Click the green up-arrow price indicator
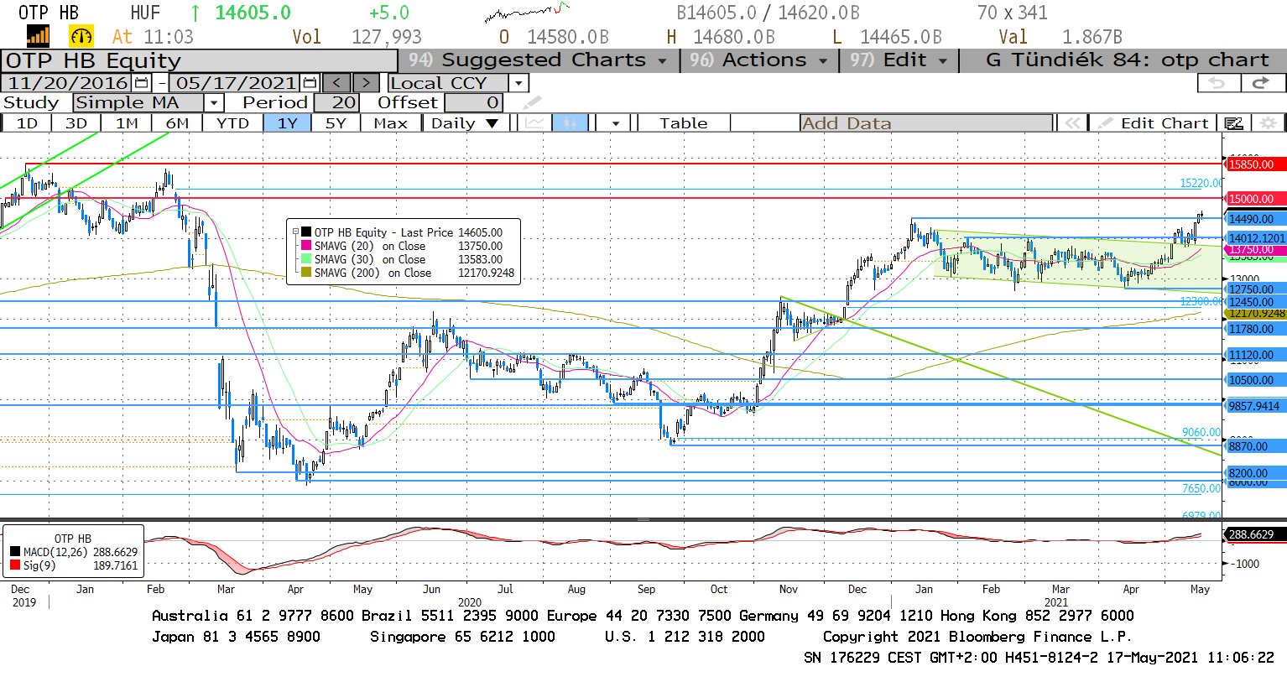This screenshot has width=1287, height=682. 195,13
